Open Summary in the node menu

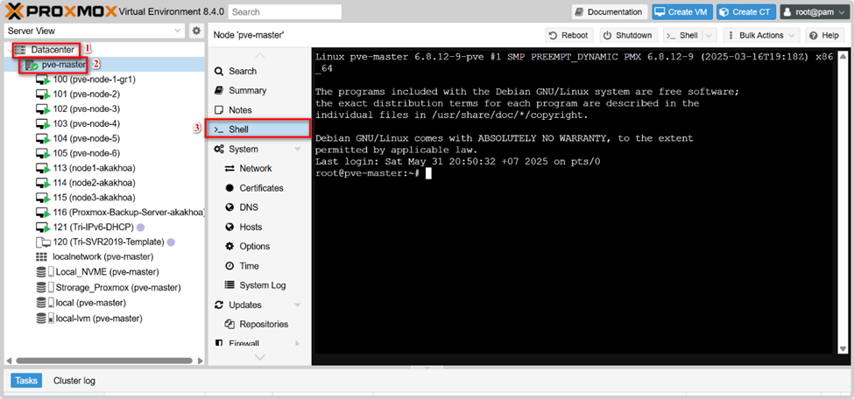(247, 91)
